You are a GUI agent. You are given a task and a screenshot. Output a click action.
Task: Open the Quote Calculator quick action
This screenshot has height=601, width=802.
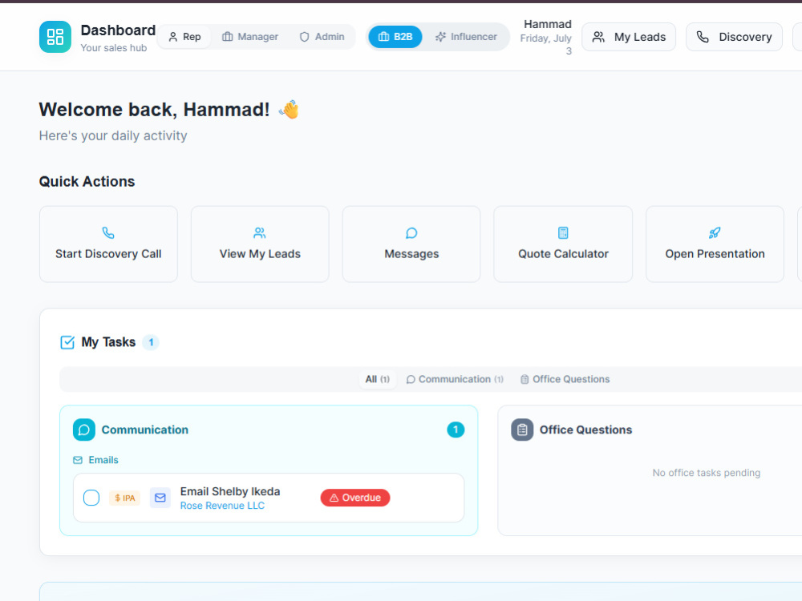pyautogui.click(x=563, y=244)
